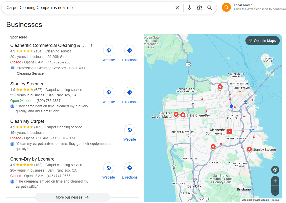Select Bay Area Carpet Master map pin
Image resolution: width=286 pixels, height=203 pixels.
(x=176, y=115)
